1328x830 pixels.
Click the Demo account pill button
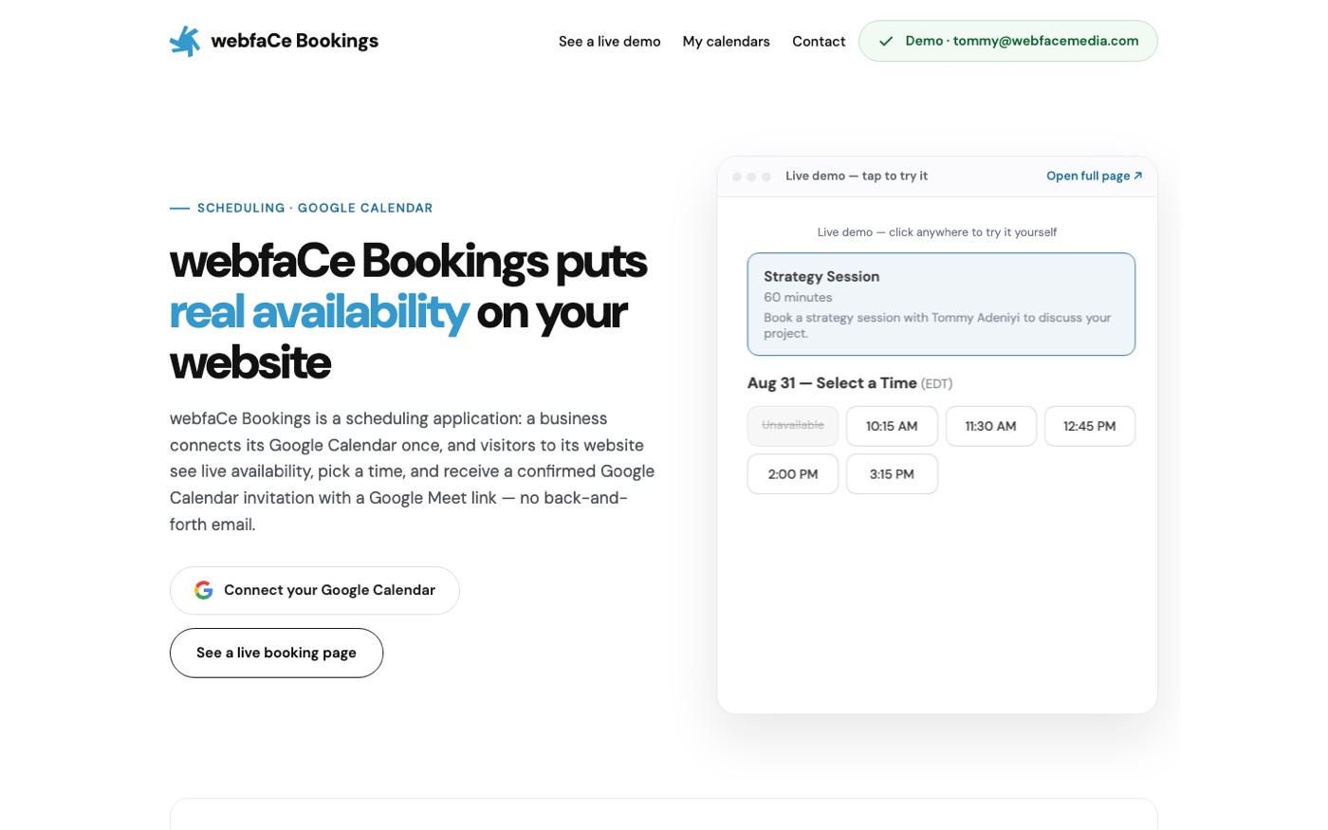[x=1008, y=41]
